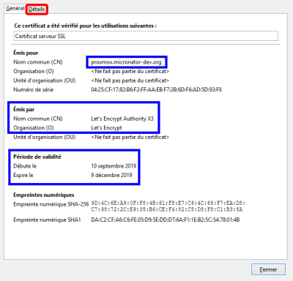This screenshot has width=293, height=281.
Task: Select the SHA-256 fingerprint value
Action: (x=168, y=206)
